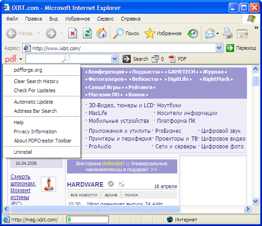
Task: Open the GAMETECH link
Action: [x=181, y=72]
